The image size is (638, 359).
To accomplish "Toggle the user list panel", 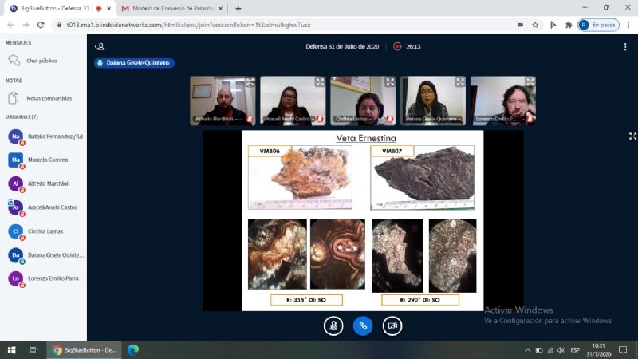I will click(x=100, y=47).
